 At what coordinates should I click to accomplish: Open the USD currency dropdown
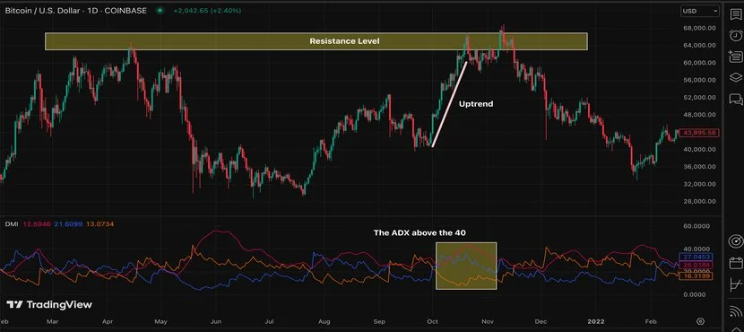pos(700,11)
